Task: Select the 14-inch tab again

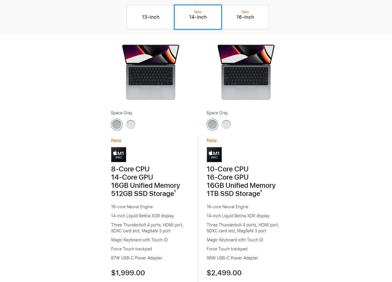Action: 198,17
